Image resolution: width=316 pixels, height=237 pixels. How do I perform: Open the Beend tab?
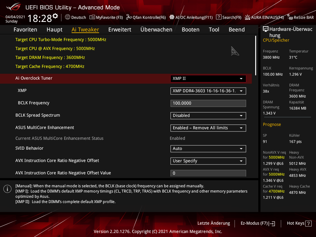[x=237, y=30]
